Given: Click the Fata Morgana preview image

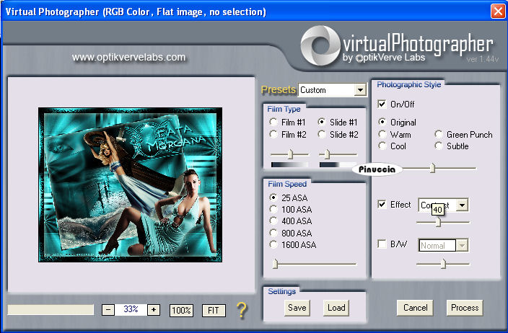Looking at the screenshot, I should coord(130,185).
